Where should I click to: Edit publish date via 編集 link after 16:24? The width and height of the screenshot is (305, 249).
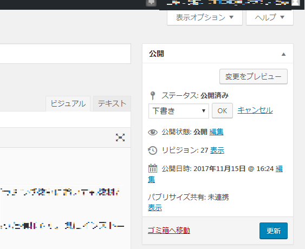pyautogui.click(x=279, y=169)
